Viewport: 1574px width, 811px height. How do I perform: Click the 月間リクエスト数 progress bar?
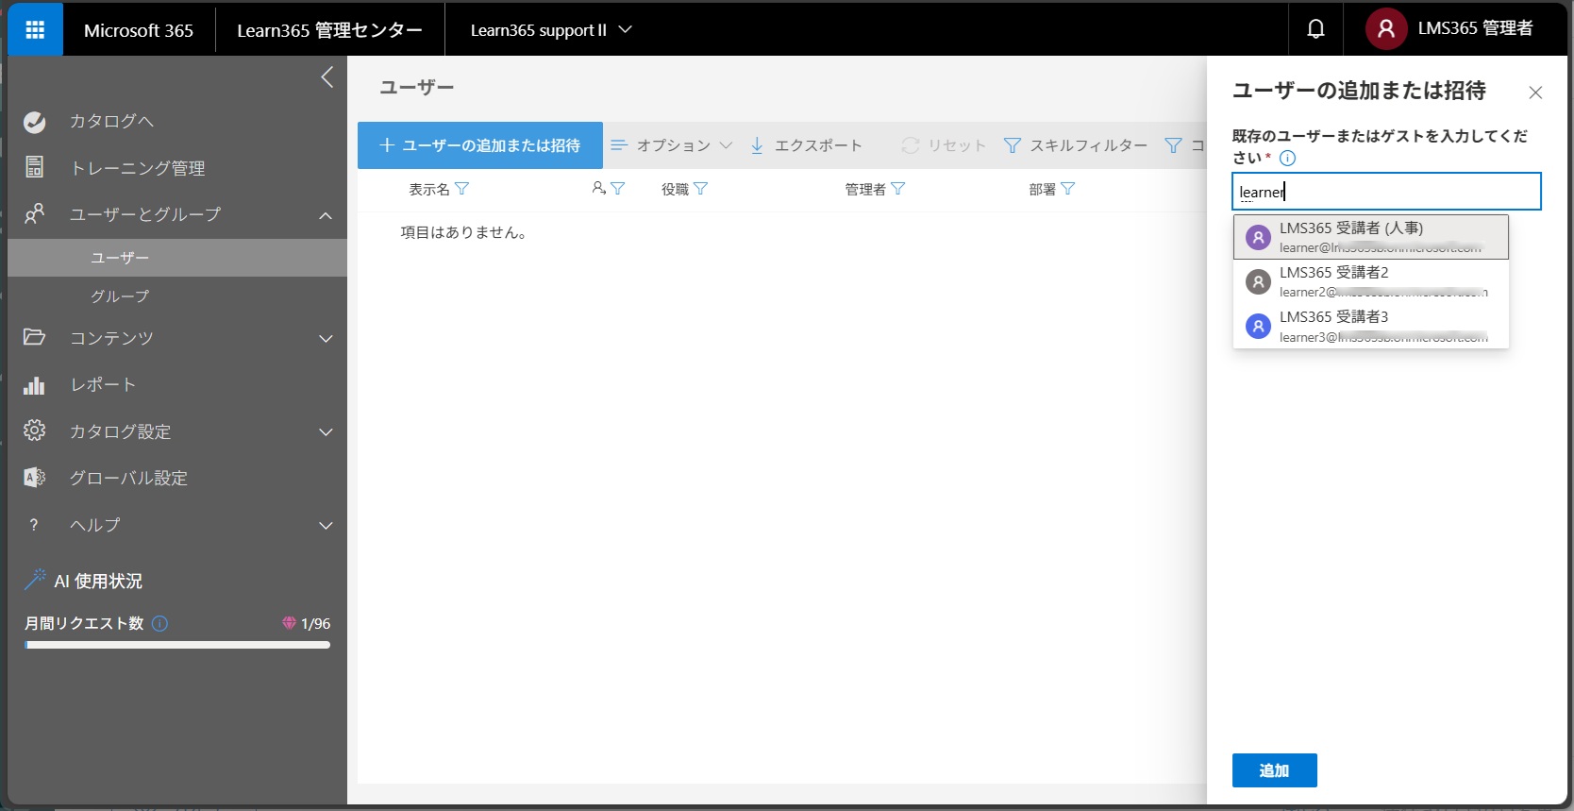coord(177,645)
